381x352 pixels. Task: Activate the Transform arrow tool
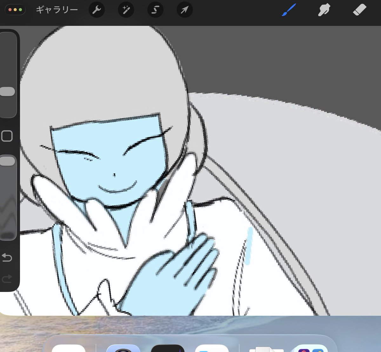184,10
